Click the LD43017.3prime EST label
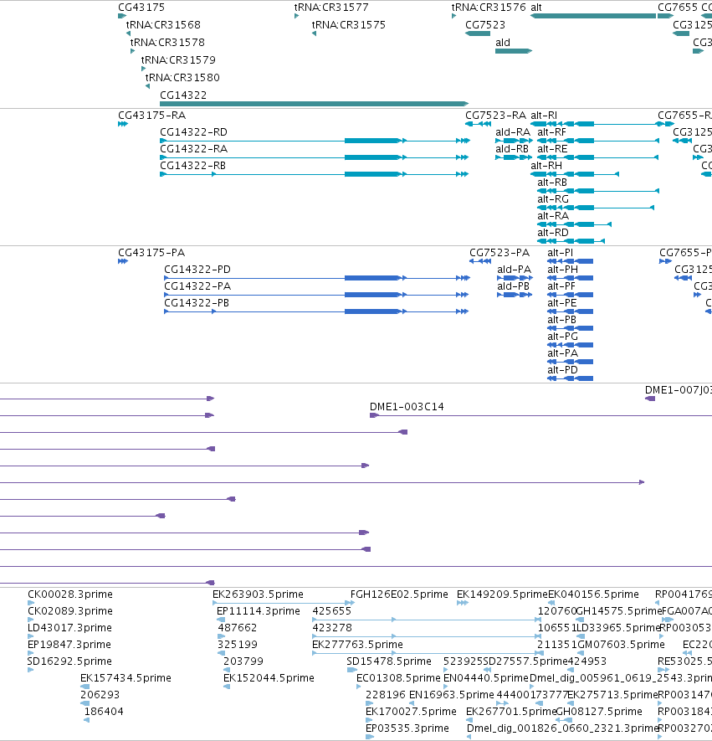This screenshot has height=741, width=712. pyautogui.click(x=70, y=628)
